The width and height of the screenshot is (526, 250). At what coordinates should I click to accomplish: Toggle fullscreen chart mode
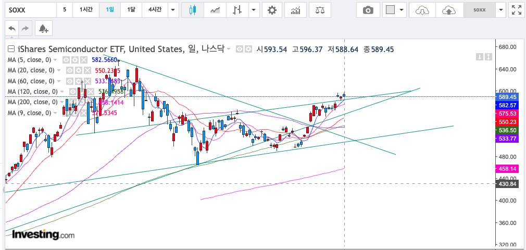pos(516,10)
